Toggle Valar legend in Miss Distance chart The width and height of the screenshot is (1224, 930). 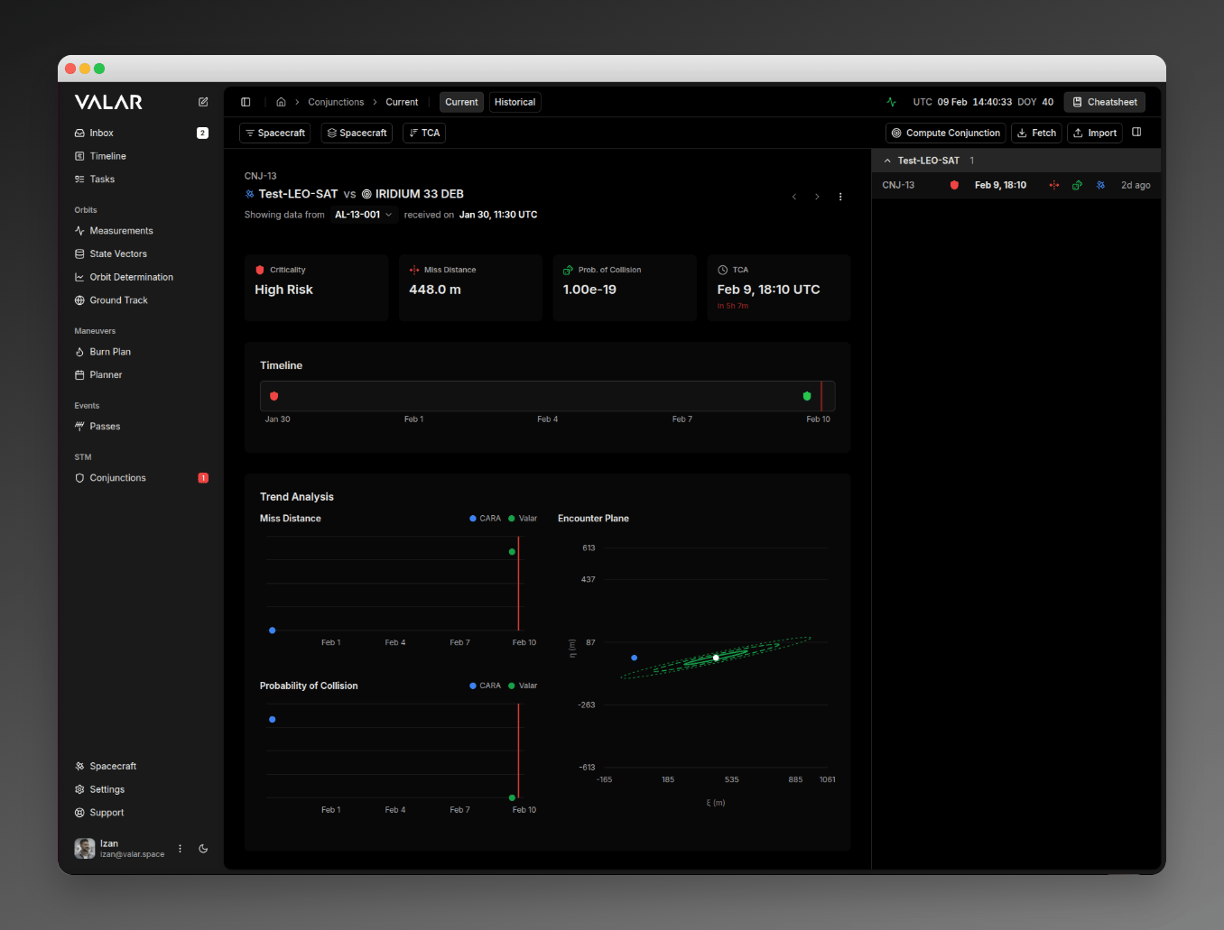[523, 519]
